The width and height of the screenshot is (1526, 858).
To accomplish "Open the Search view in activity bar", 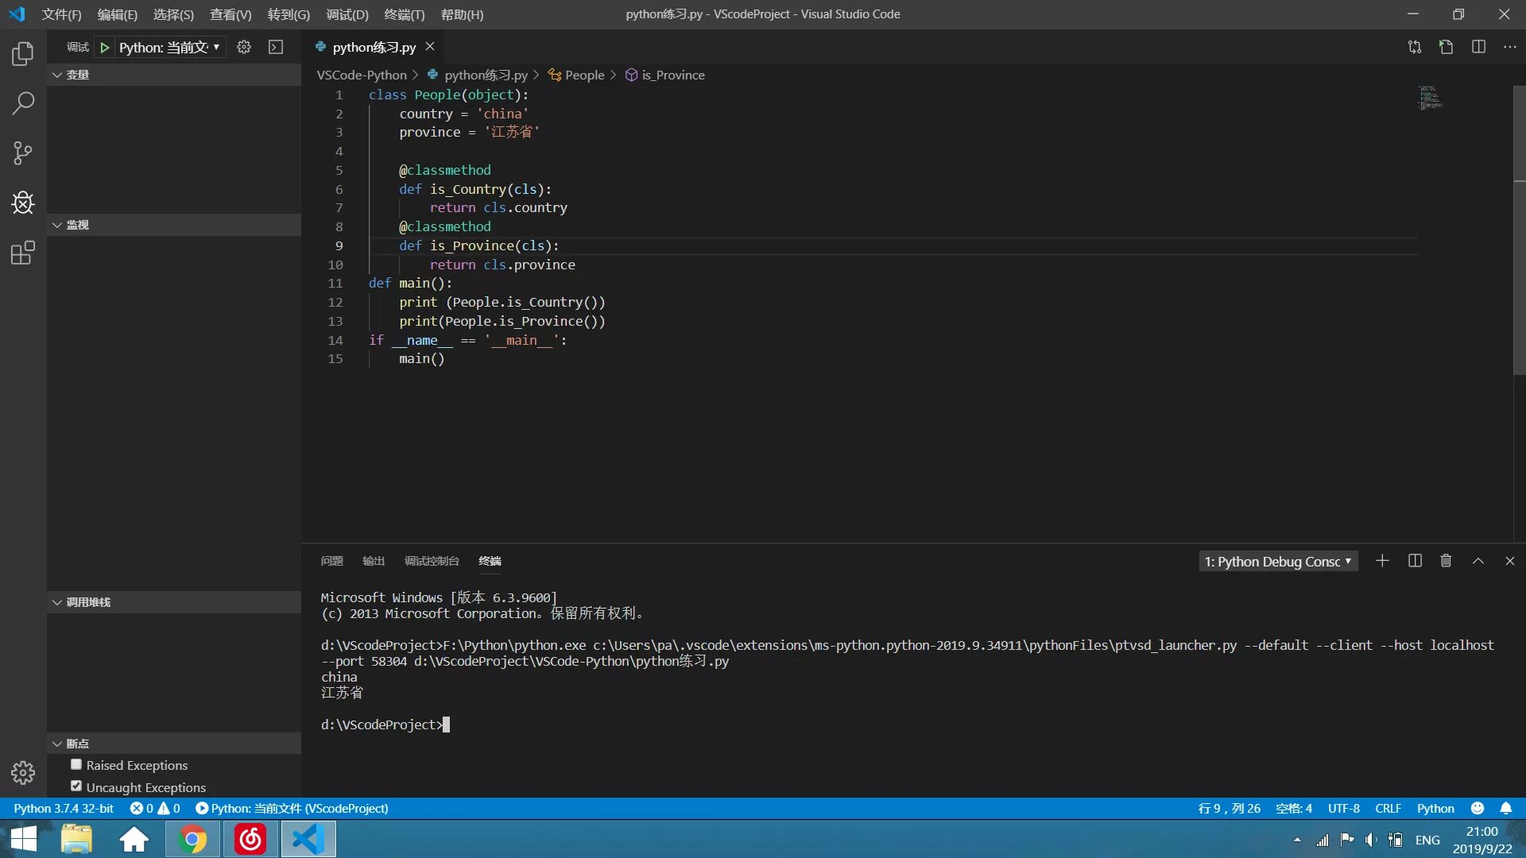I will (x=23, y=103).
